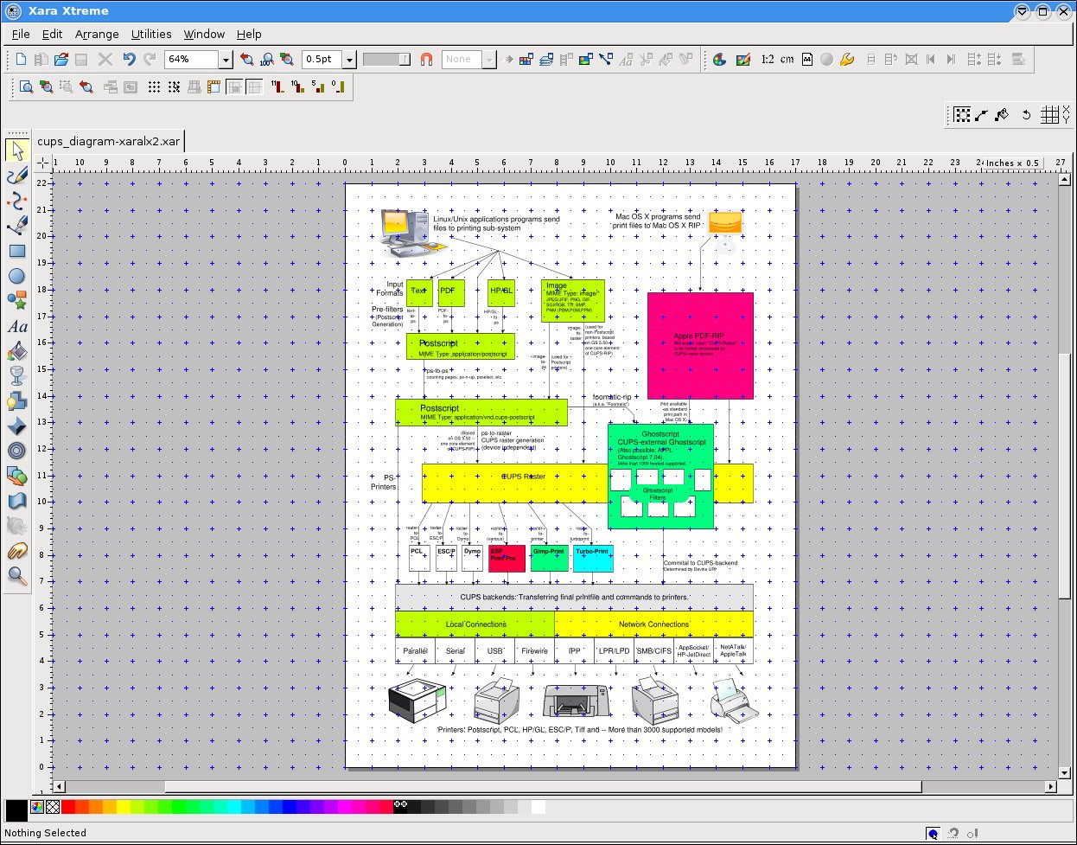Toggle the snap magnet button
Viewport: 1077px width, 845px height.
[x=426, y=60]
